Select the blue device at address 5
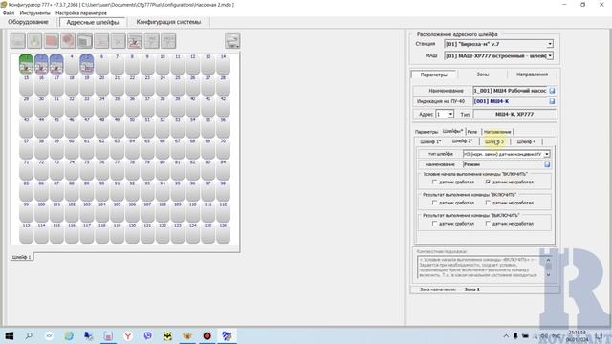612x344 pixels. (87, 64)
